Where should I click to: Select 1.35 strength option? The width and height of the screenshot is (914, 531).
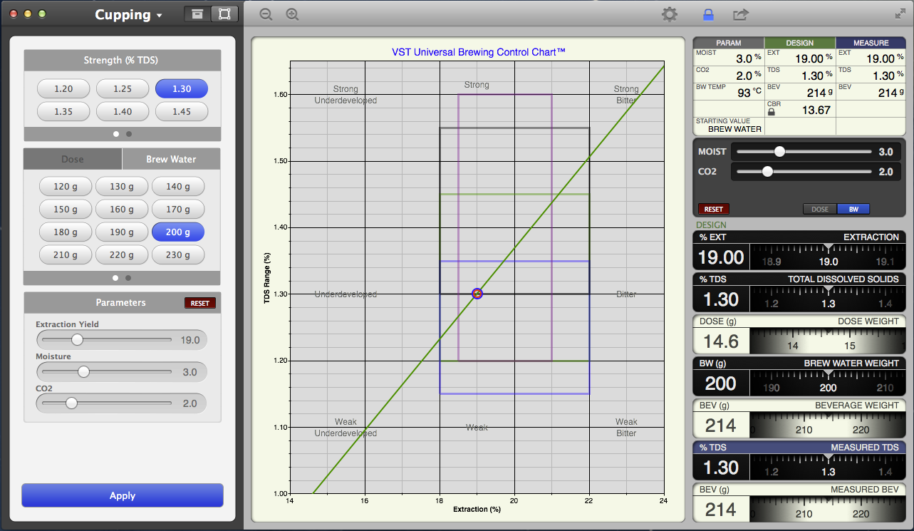63,112
